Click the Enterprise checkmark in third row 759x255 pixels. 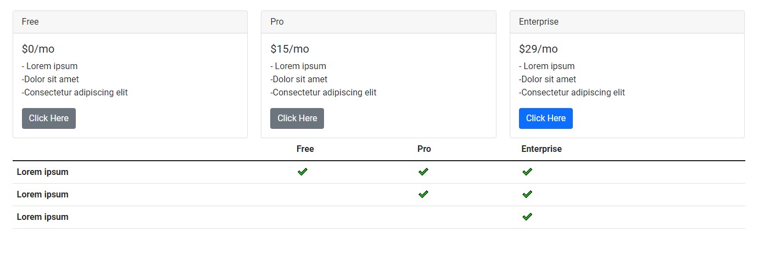tap(527, 217)
